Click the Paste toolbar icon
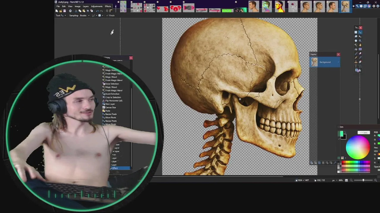The height and width of the screenshot is (213, 380). [84, 11]
